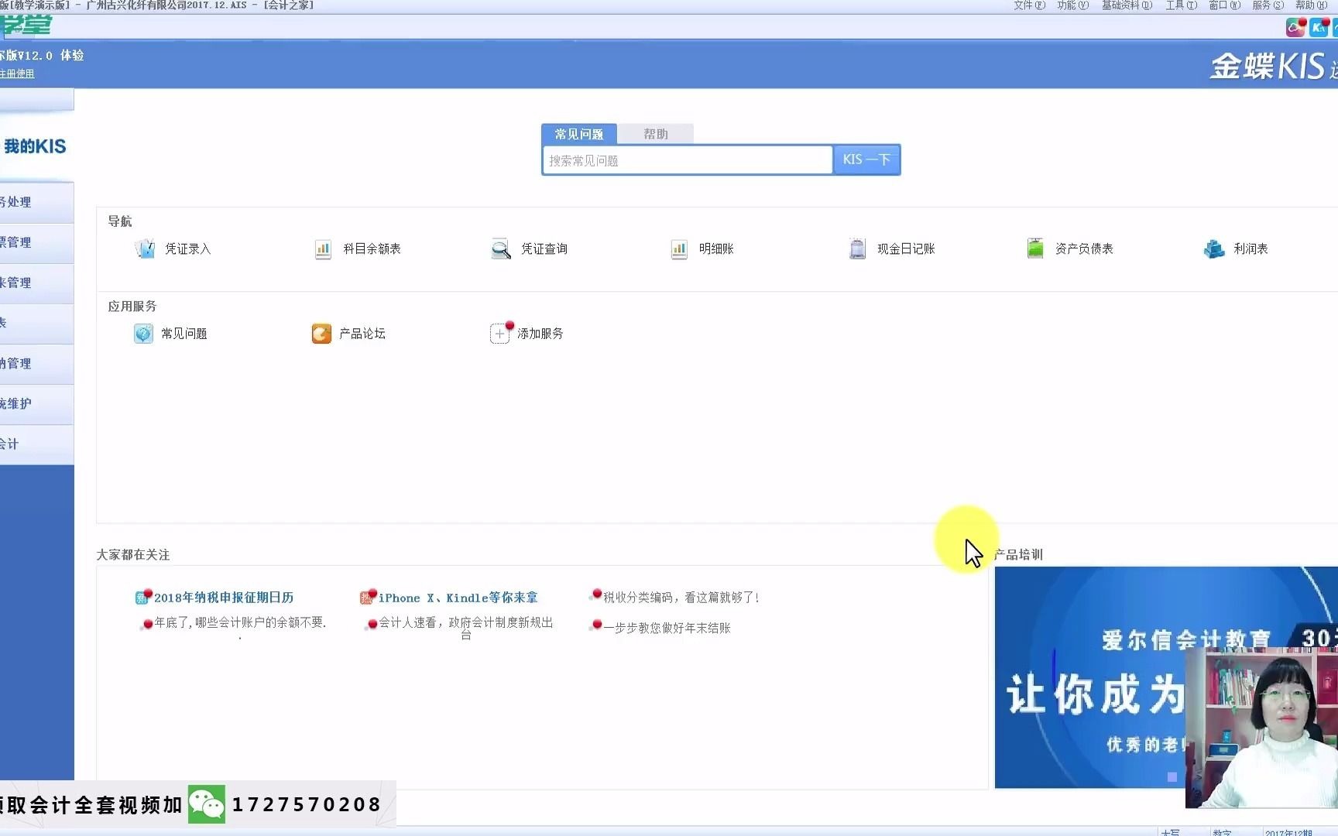This screenshot has width=1338, height=836.
Task: Open the 基础资料(D) menu
Action: 1127,5
